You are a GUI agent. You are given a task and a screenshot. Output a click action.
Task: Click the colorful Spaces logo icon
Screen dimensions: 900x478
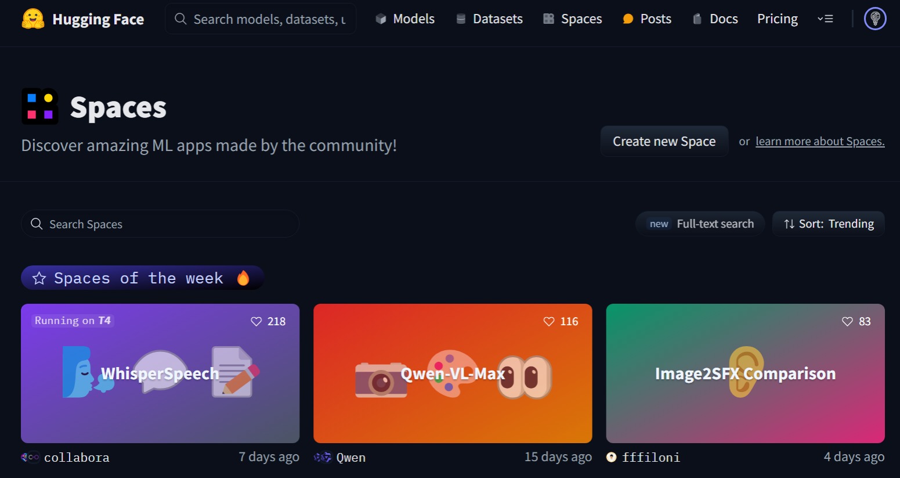(x=40, y=106)
